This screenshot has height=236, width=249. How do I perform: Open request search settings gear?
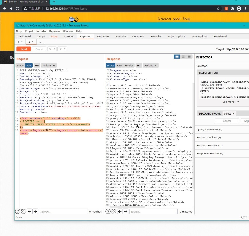coord(23,211)
